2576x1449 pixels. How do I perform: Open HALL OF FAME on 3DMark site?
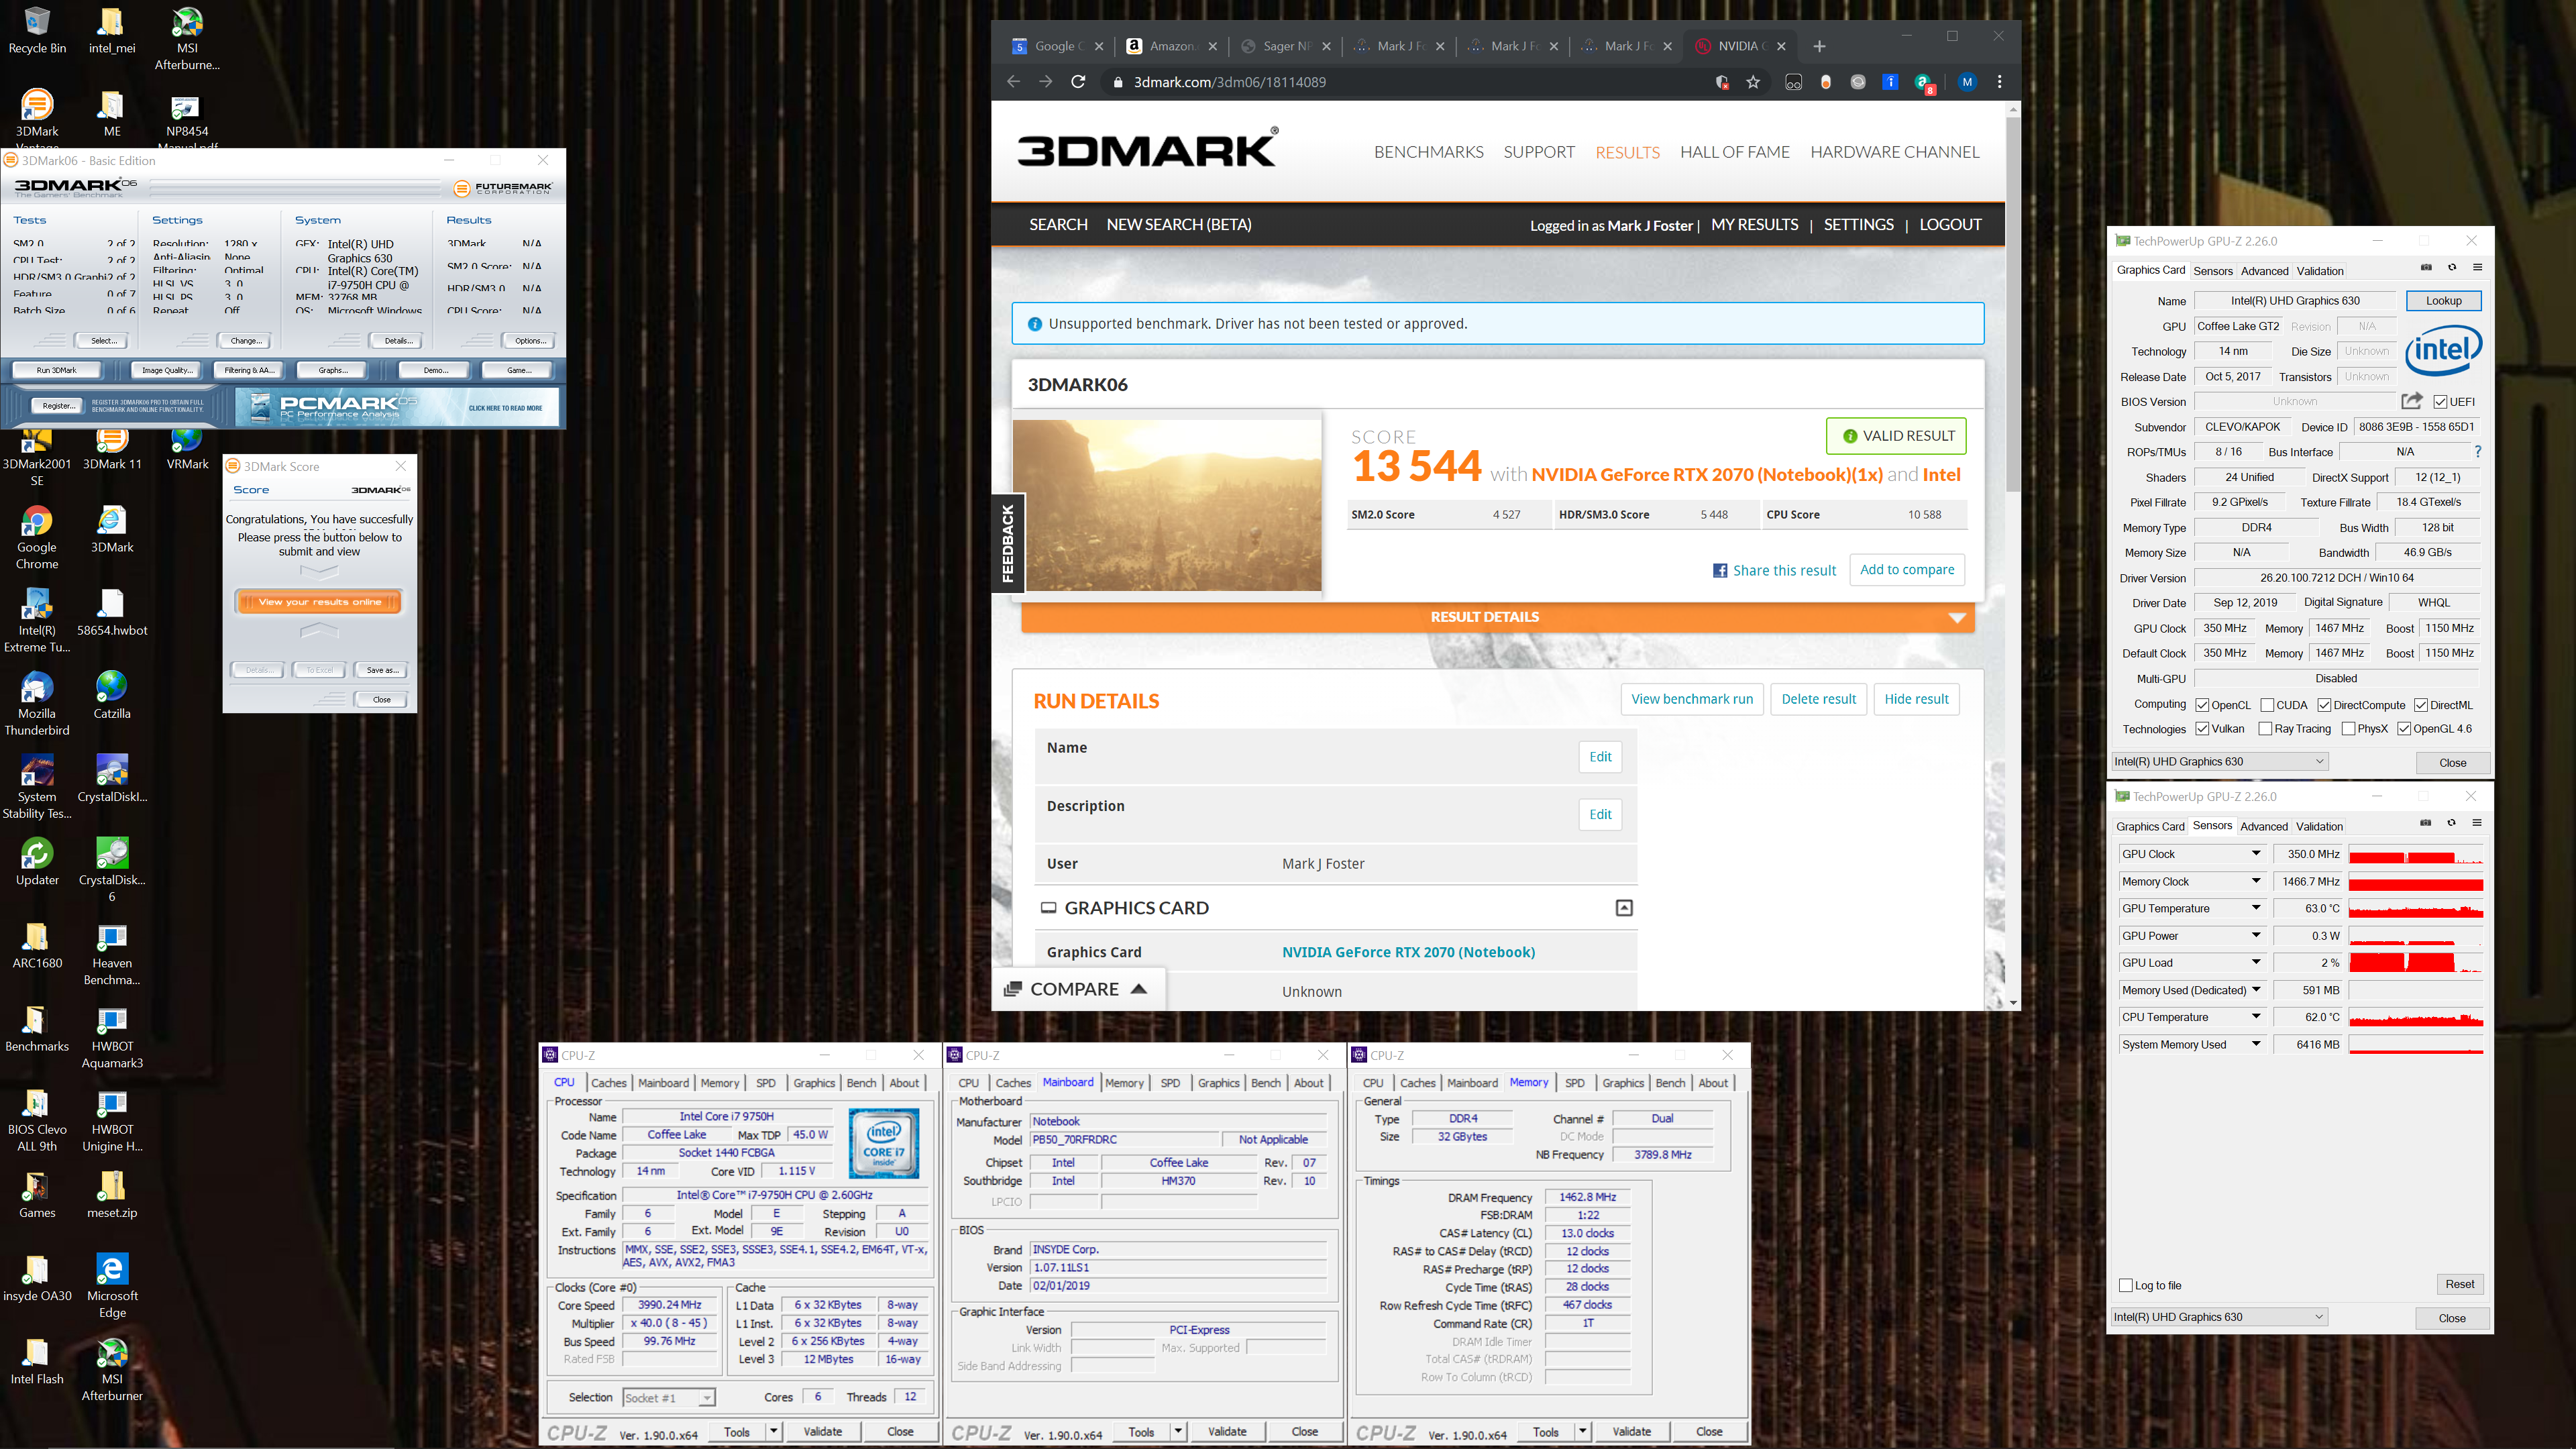tap(1734, 152)
